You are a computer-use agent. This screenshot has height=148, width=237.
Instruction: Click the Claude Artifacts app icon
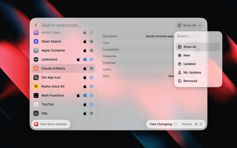coord(36,68)
